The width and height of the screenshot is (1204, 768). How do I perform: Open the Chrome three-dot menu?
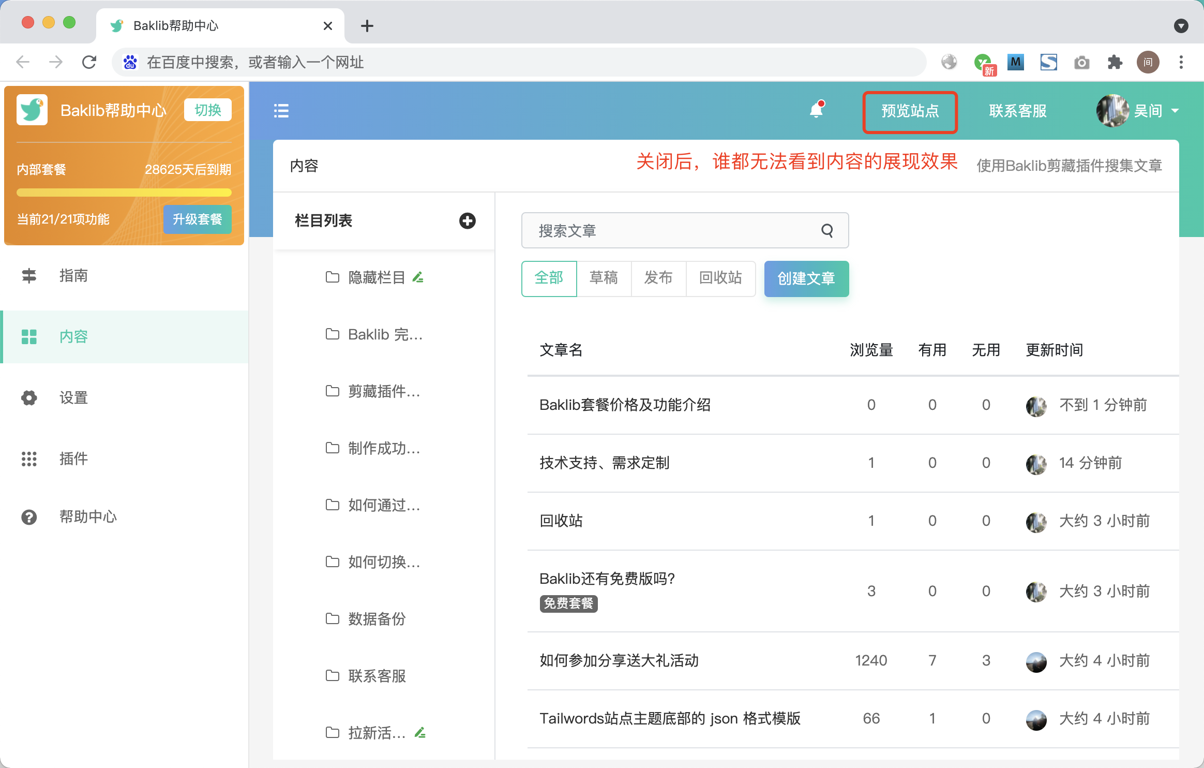[x=1181, y=63]
